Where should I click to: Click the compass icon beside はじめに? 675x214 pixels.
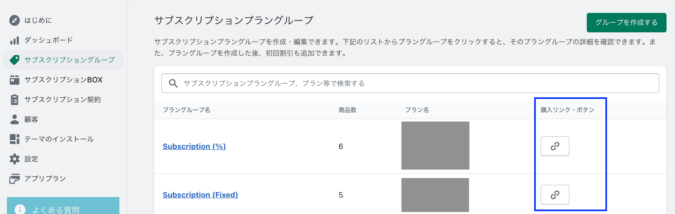(15, 20)
